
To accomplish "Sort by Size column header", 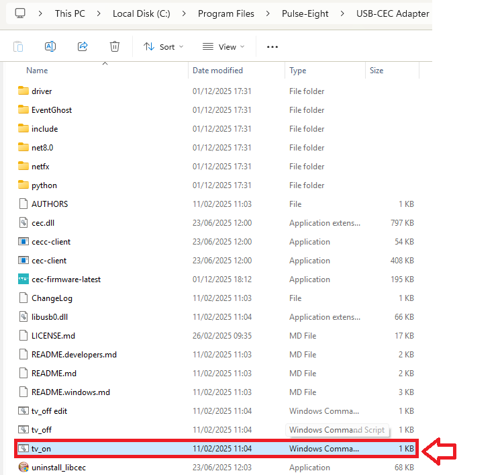I will pos(377,71).
